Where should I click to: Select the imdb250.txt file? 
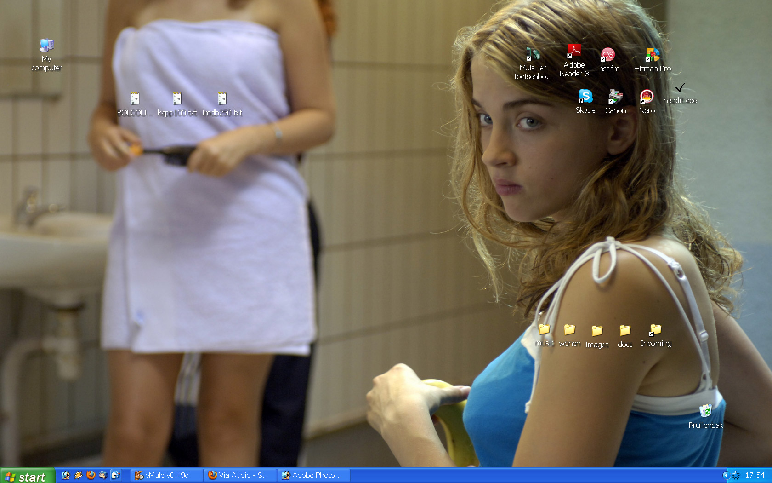coord(222,99)
